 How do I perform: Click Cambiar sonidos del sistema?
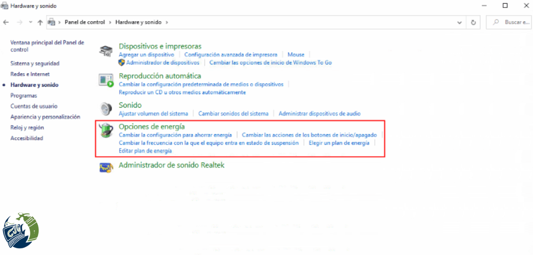[233, 114]
